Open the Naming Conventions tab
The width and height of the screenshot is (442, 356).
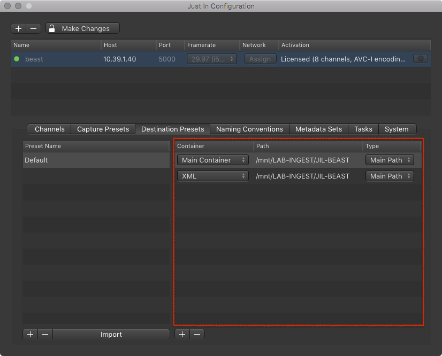point(249,129)
